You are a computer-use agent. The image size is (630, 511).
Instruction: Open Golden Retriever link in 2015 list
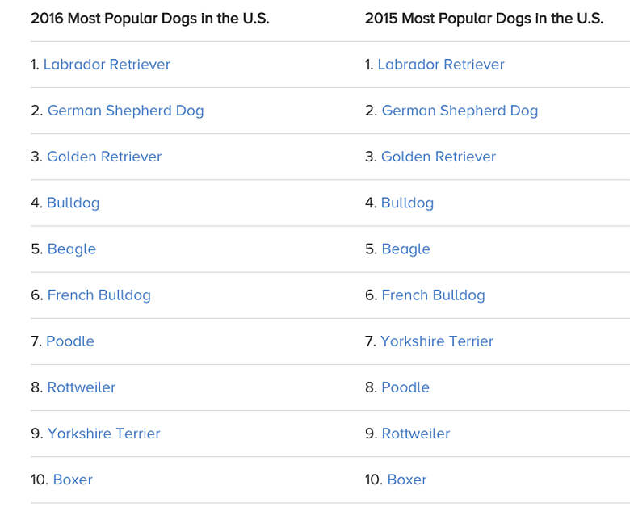pyautogui.click(x=439, y=157)
